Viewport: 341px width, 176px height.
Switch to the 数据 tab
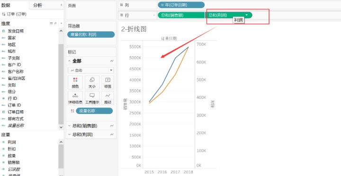click(x=6, y=5)
